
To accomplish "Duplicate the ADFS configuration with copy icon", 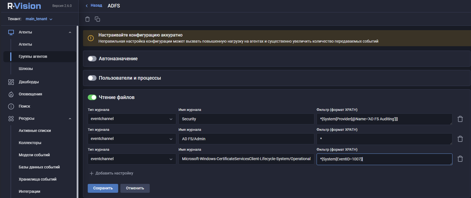I will [x=97, y=19].
